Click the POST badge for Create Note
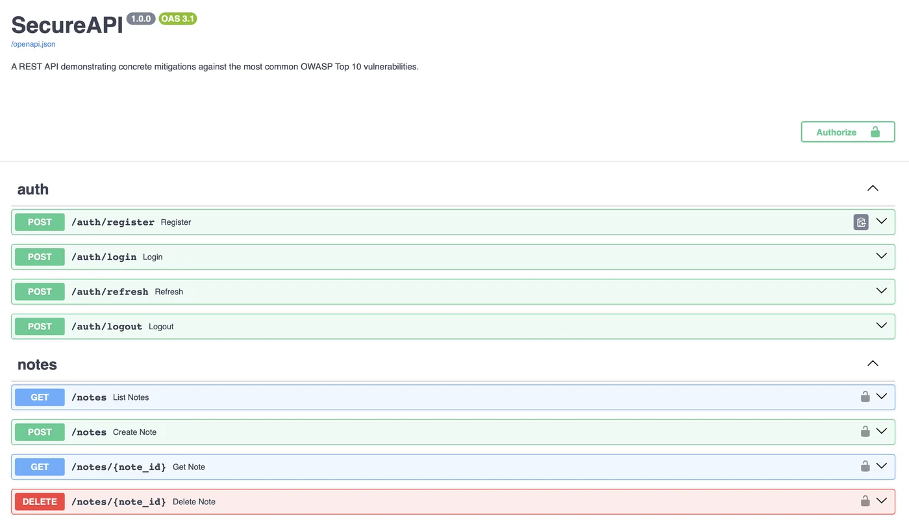 coord(40,432)
